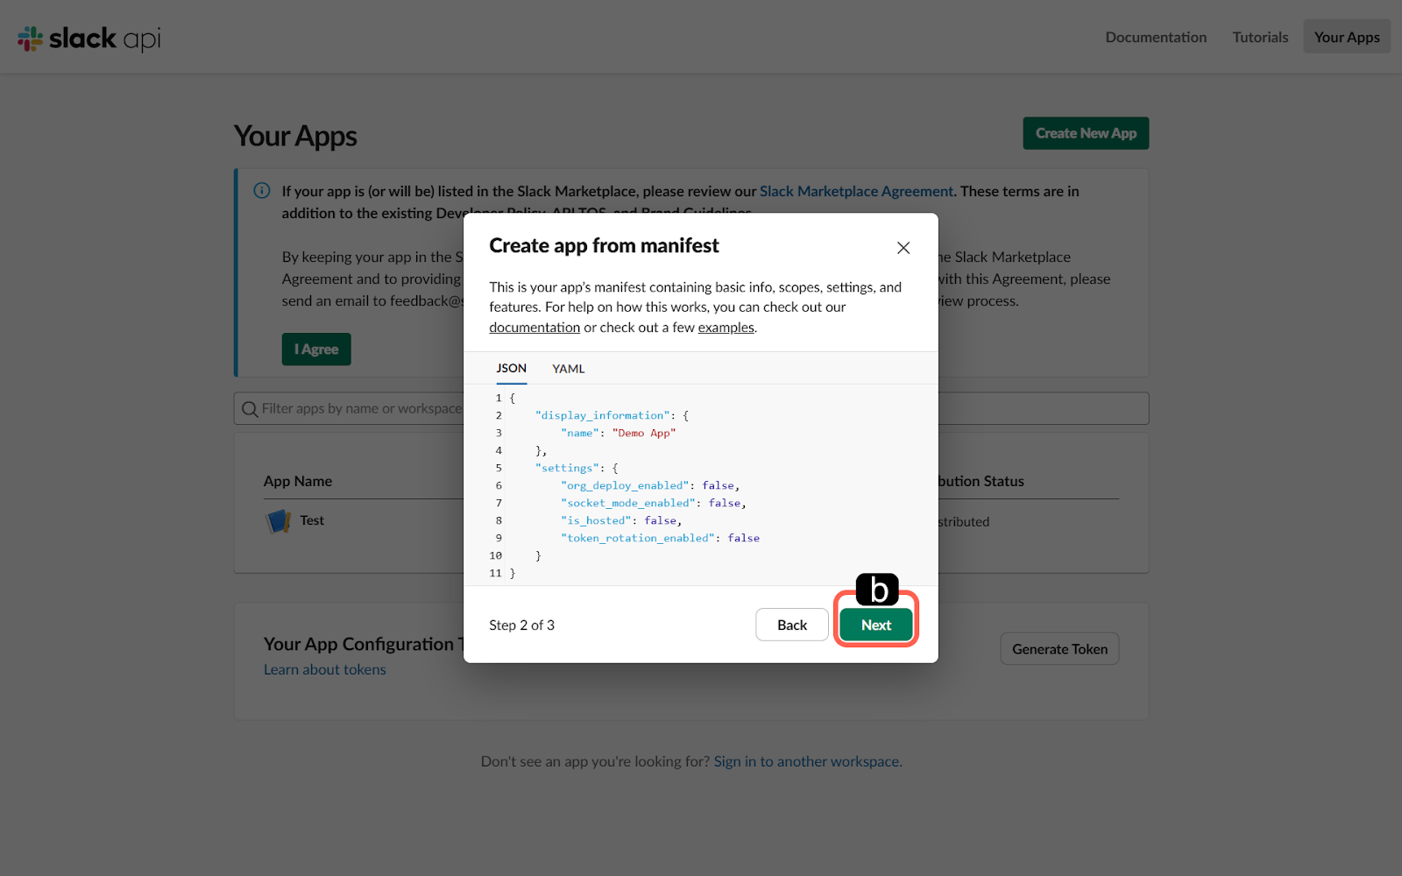Screen dimensions: 1402x876
Task: Click the Generate Token button
Action: click(x=1059, y=649)
